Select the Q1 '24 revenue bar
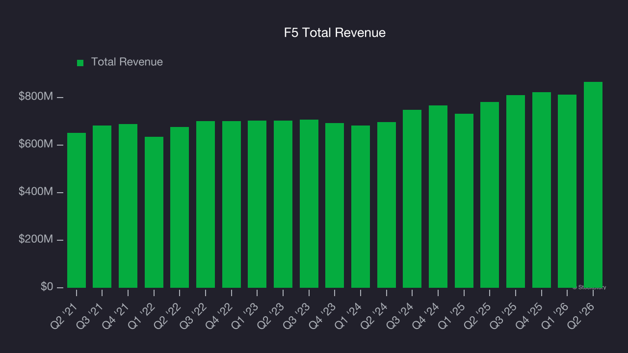 (x=361, y=206)
